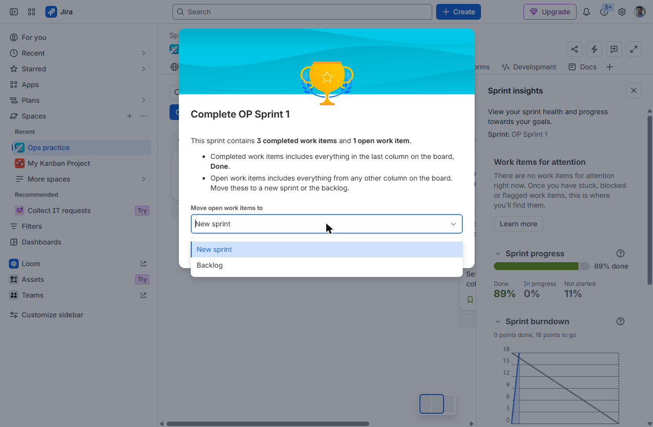This screenshot has height=427, width=653.
Task: Switch to the Docs tab
Action: click(x=583, y=67)
